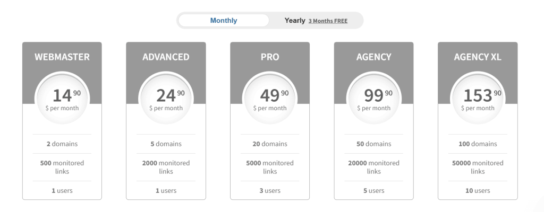544x212 pixels.
Task: Click the 153.90 price circle
Action: point(478,99)
